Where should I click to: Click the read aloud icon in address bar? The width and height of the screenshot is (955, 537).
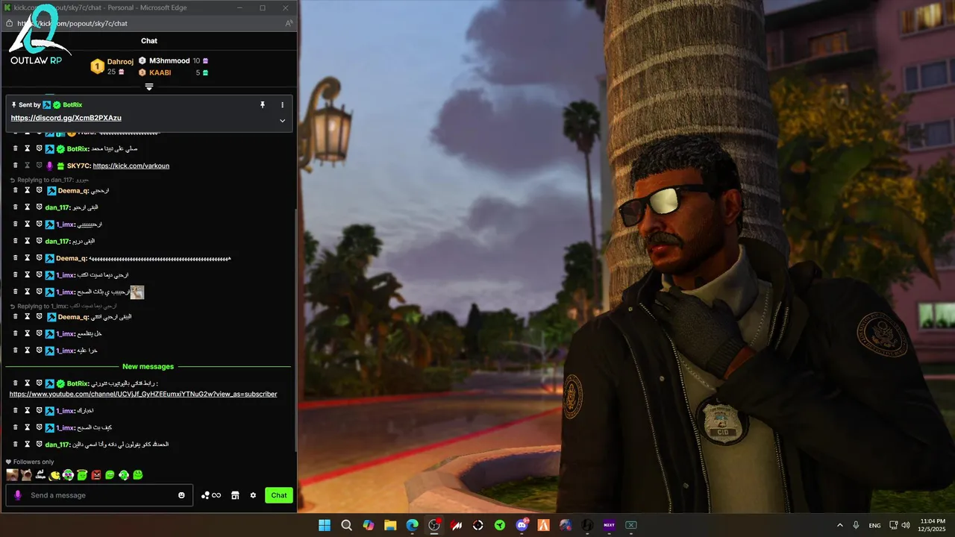tap(289, 23)
